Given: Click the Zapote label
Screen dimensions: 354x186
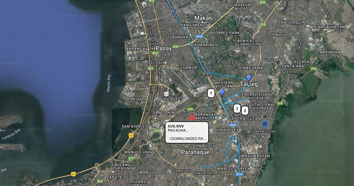Looking at the screenshot, I should click(114, 177).
